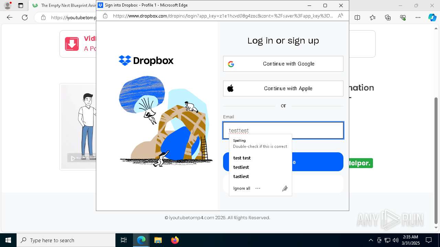Viewport: 440px width, 247px height.
Task: Click the taskbar search box
Action: click(x=66, y=240)
